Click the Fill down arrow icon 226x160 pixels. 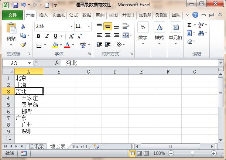point(189,34)
